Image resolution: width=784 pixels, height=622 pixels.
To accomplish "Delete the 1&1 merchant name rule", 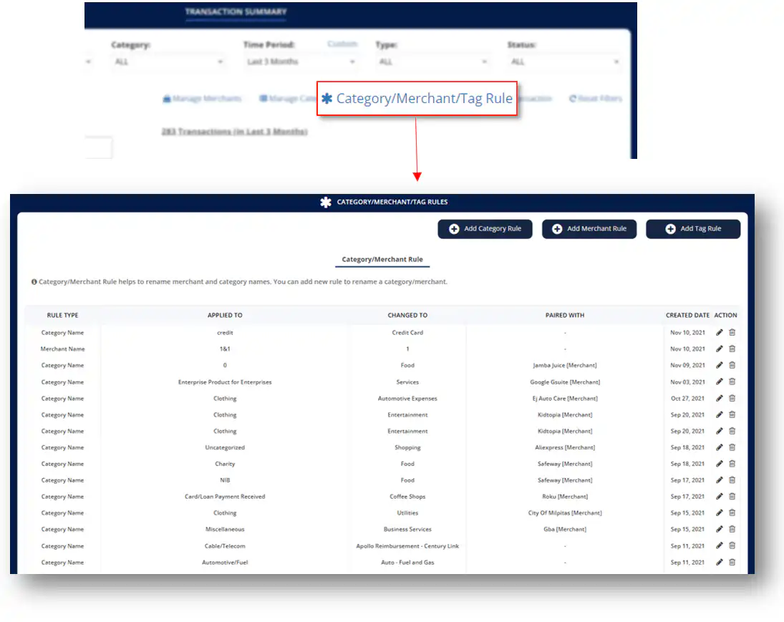I will click(732, 349).
